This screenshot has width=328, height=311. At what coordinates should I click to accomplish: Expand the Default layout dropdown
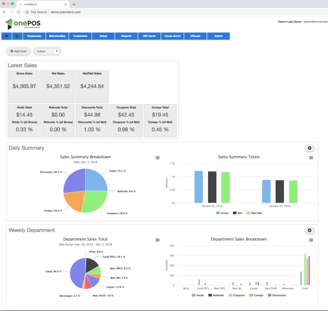pyautogui.click(x=47, y=51)
